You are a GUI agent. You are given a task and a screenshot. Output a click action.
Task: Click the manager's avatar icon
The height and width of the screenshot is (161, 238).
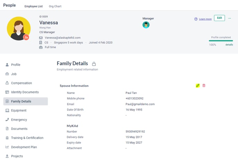tap(146, 25)
